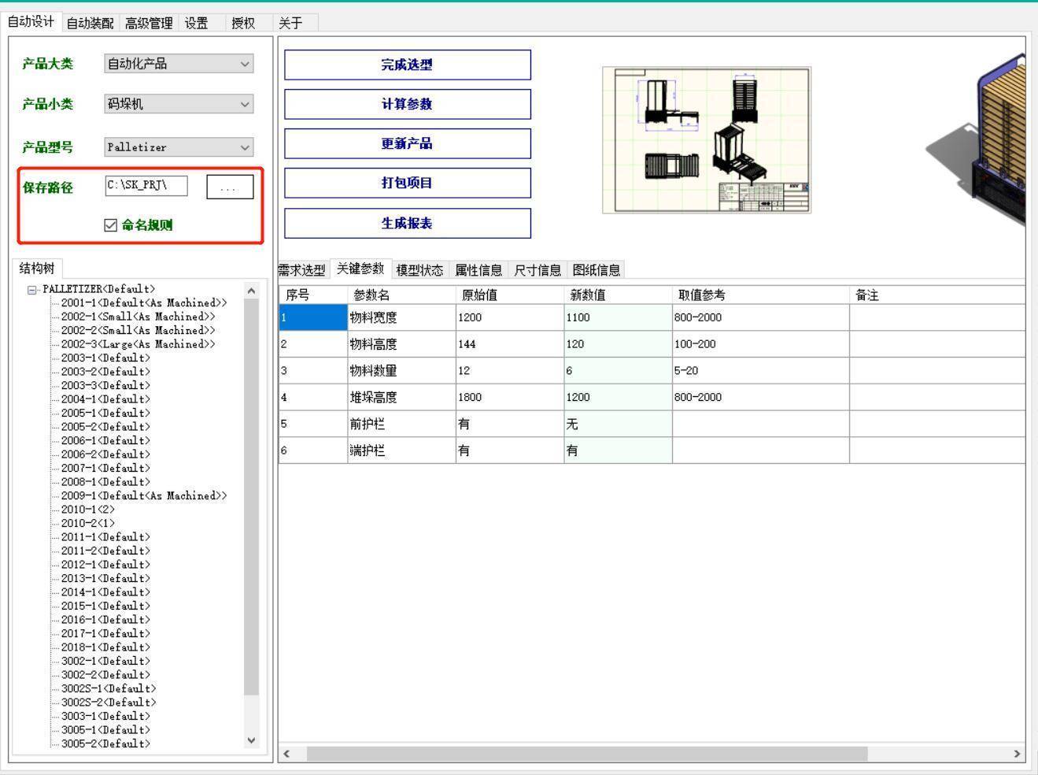Collapse the PALLETIZER root tree node
1038x775 pixels.
32,290
